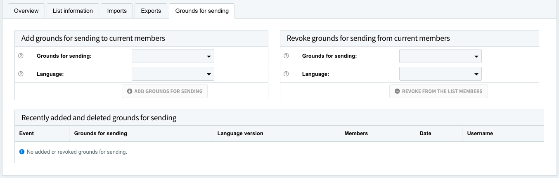
Task: Click the Grounds for sending tab
Action: click(x=202, y=11)
